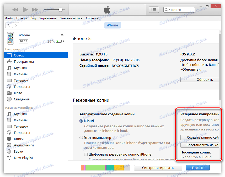This screenshot has width=225, height=177.
Task: Click the 16 ГБ capacity badge
Action: click(x=24, y=41)
